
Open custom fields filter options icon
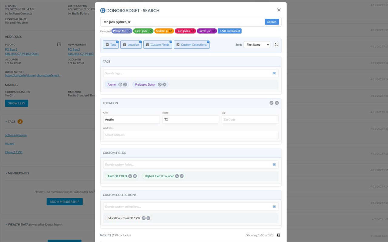(274, 165)
